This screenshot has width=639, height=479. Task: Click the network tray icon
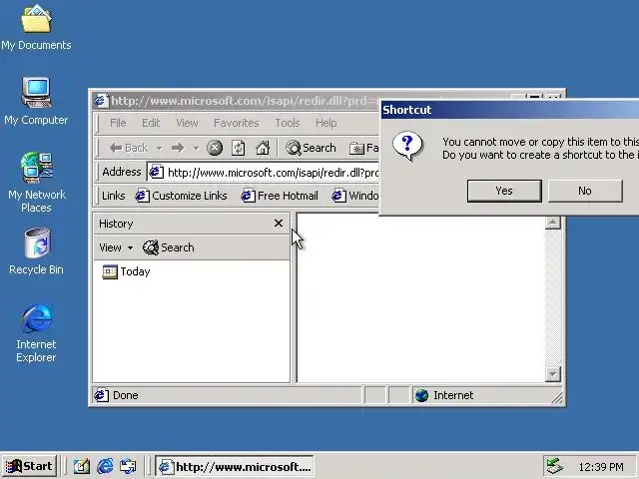554,466
